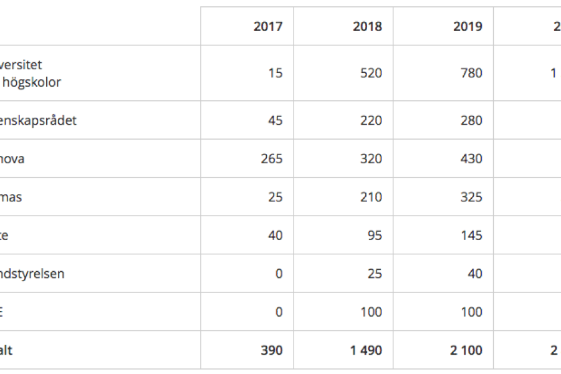Click the 2019 value 280
The width and height of the screenshot is (561, 374).
pyautogui.click(x=471, y=120)
